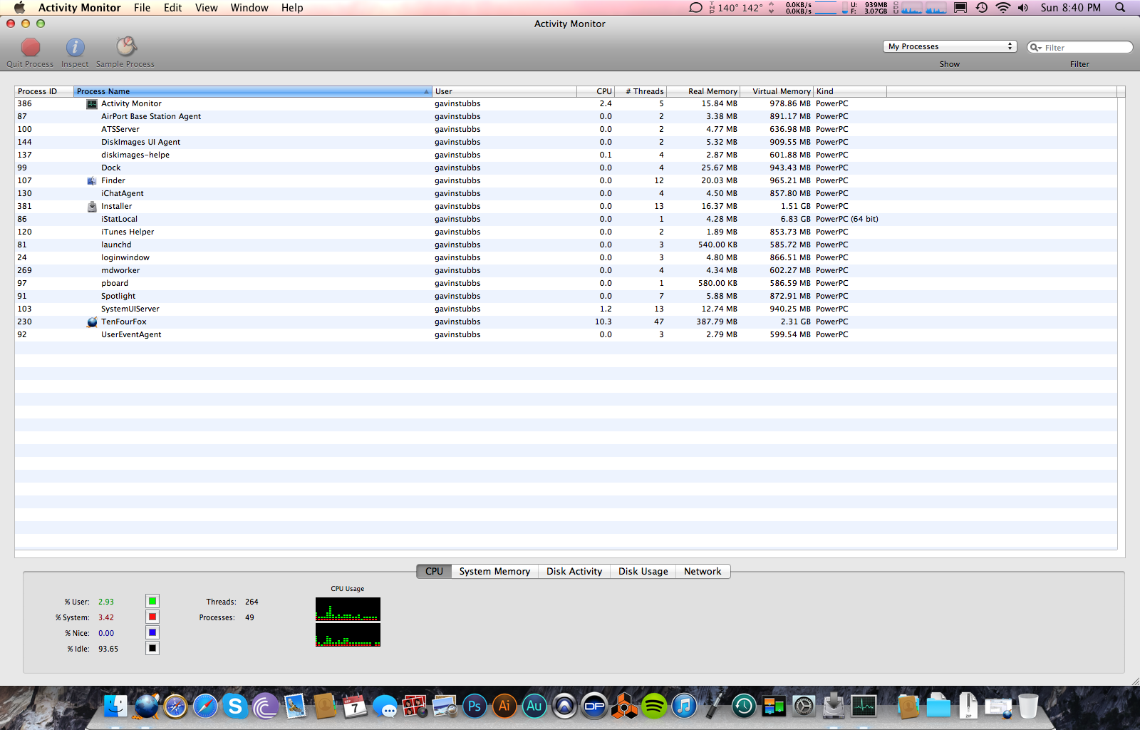
Task: Click the Activity Monitor Dock icon
Action: click(x=864, y=706)
